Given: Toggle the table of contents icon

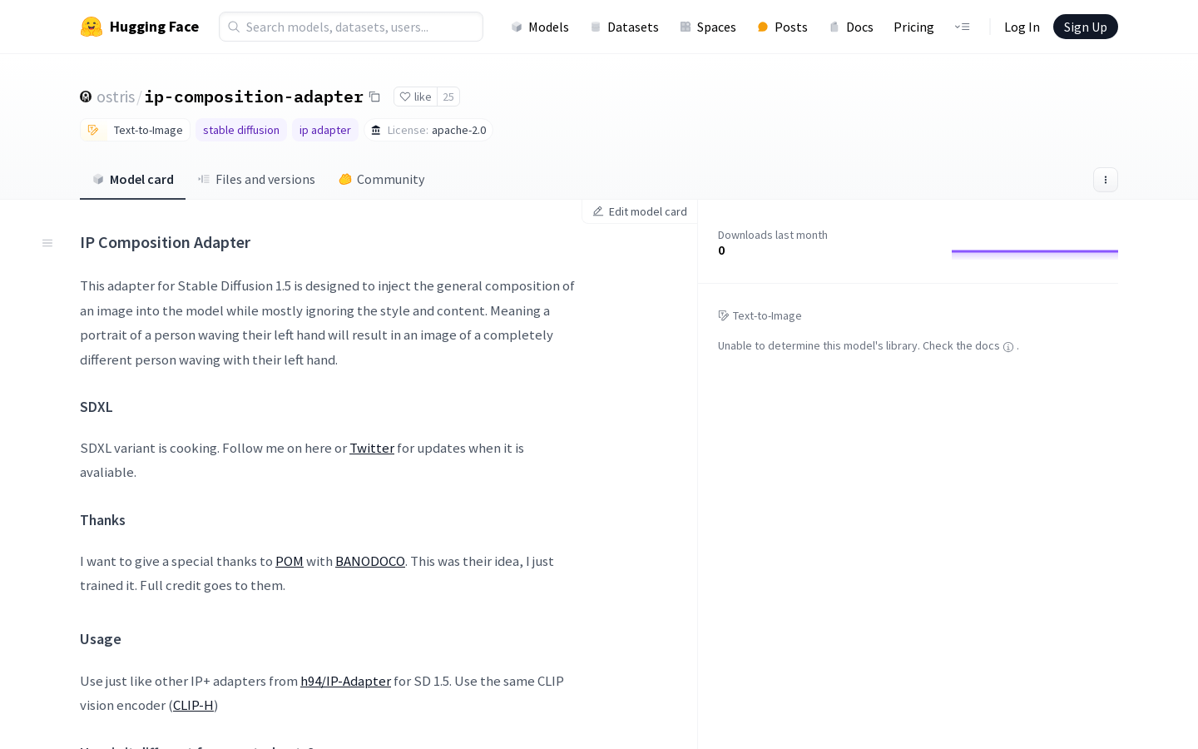Looking at the screenshot, I should tap(47, 243).
